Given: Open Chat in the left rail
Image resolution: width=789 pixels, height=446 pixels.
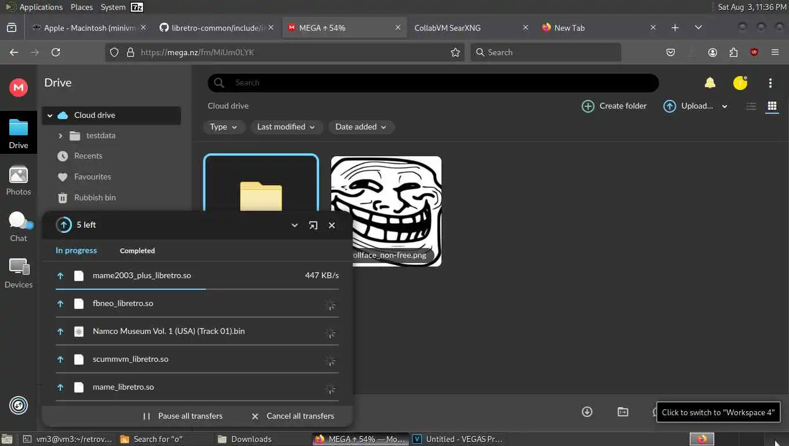Looking at the screenshot, I should 19,227.
